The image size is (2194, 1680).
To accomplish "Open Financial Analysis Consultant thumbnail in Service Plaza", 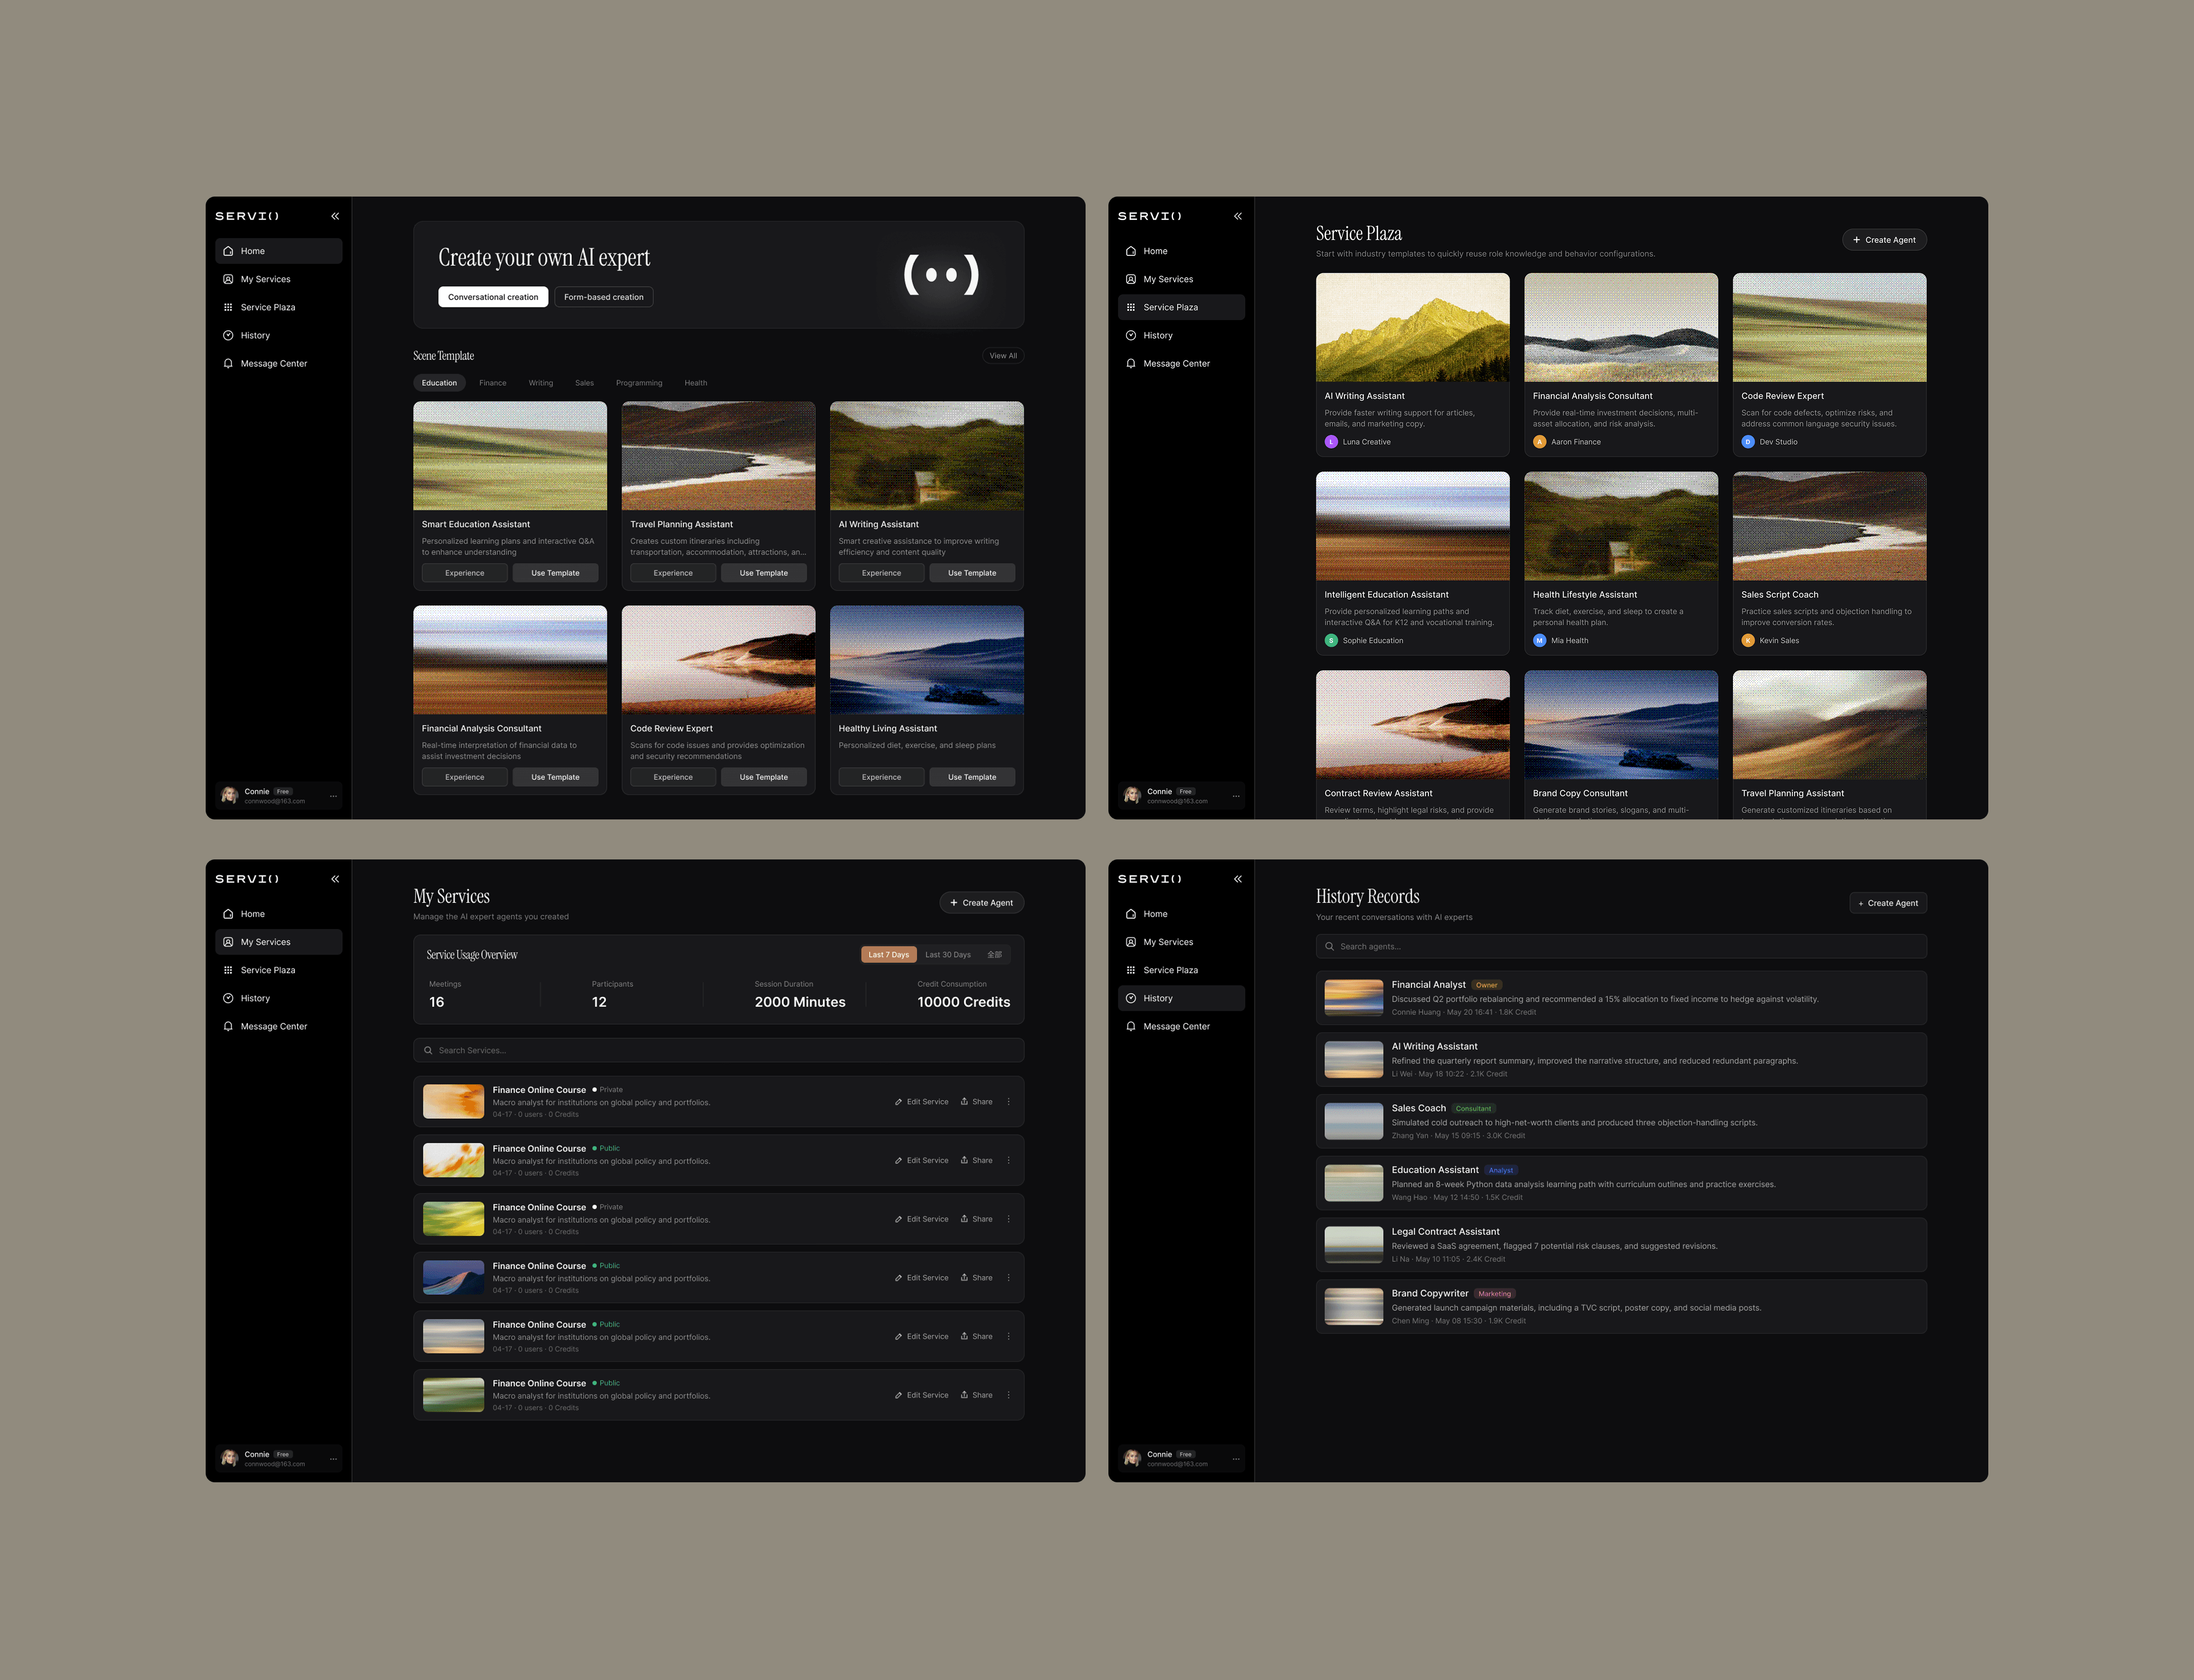I will tap(1621, 327).
